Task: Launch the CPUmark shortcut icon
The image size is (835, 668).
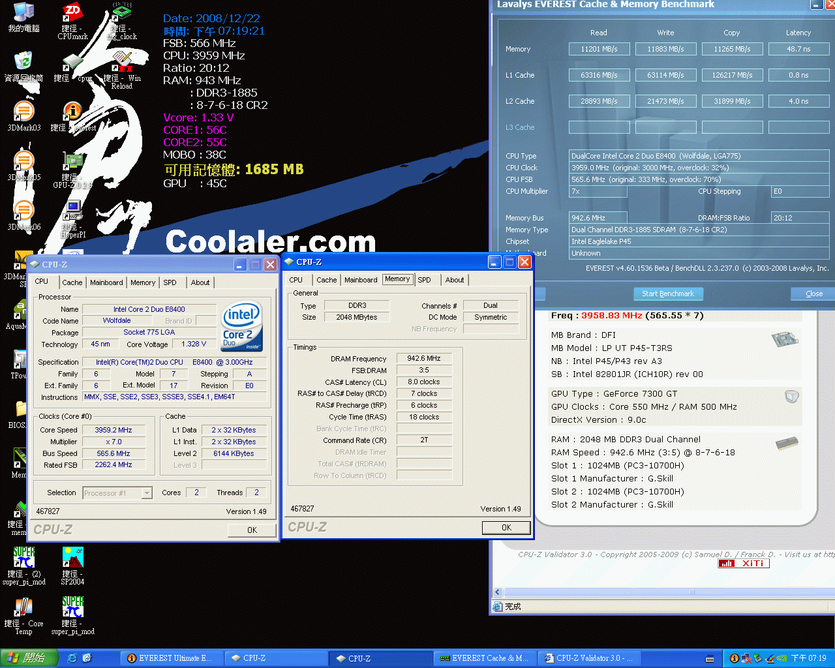Action: (72, 20)
